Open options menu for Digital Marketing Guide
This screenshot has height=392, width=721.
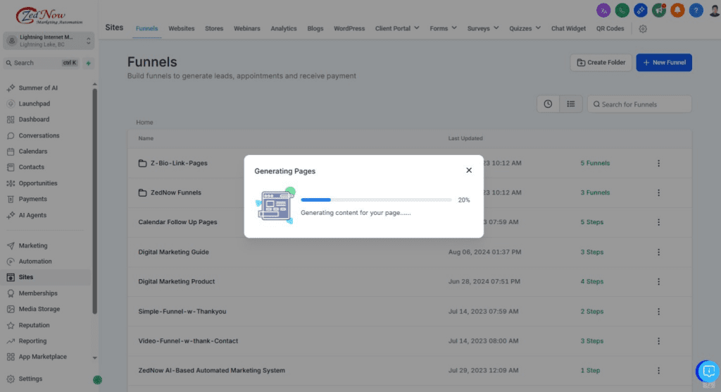658,252
